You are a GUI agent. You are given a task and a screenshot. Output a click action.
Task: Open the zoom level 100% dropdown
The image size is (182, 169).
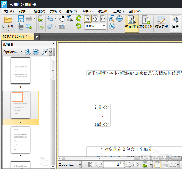[104, 26]
